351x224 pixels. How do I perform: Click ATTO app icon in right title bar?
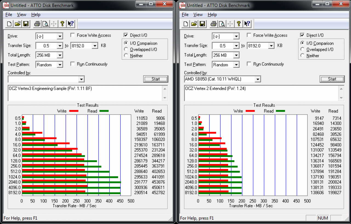pyautogui.click(x=182, y=5)
